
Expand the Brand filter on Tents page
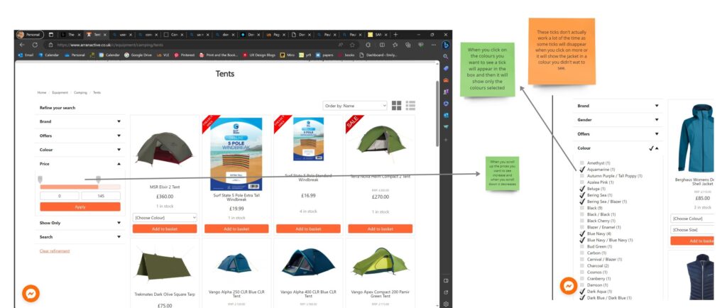[x=80, y=121]
